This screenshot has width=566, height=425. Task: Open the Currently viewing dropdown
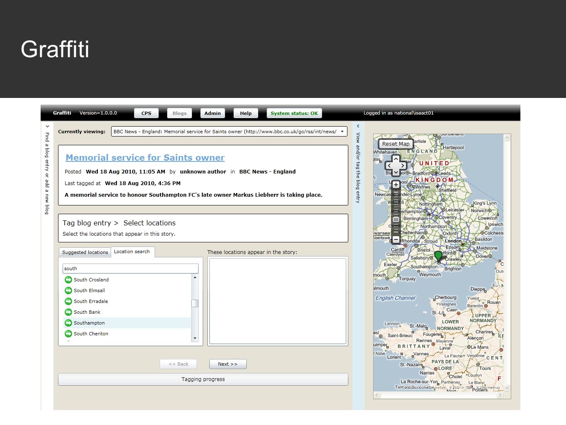point(343,132)
